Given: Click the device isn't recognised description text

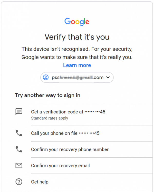Looking at the screenshot, I should pos(77,53).
